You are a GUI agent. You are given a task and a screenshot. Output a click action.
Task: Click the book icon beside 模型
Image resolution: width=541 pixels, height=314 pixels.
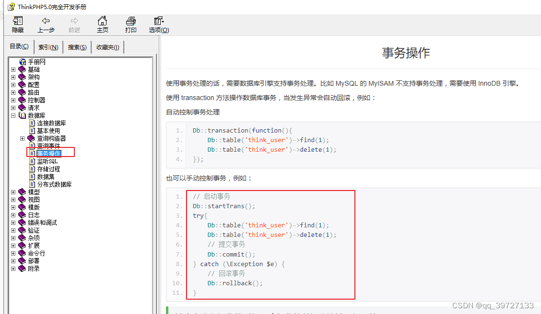[x=22, y=192]
